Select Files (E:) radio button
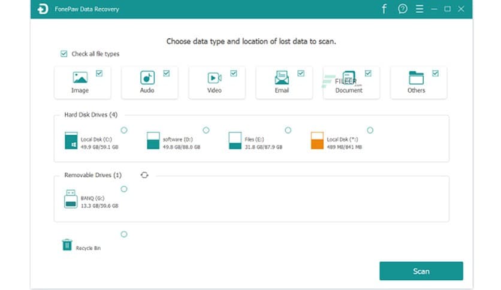 point(288,130)
